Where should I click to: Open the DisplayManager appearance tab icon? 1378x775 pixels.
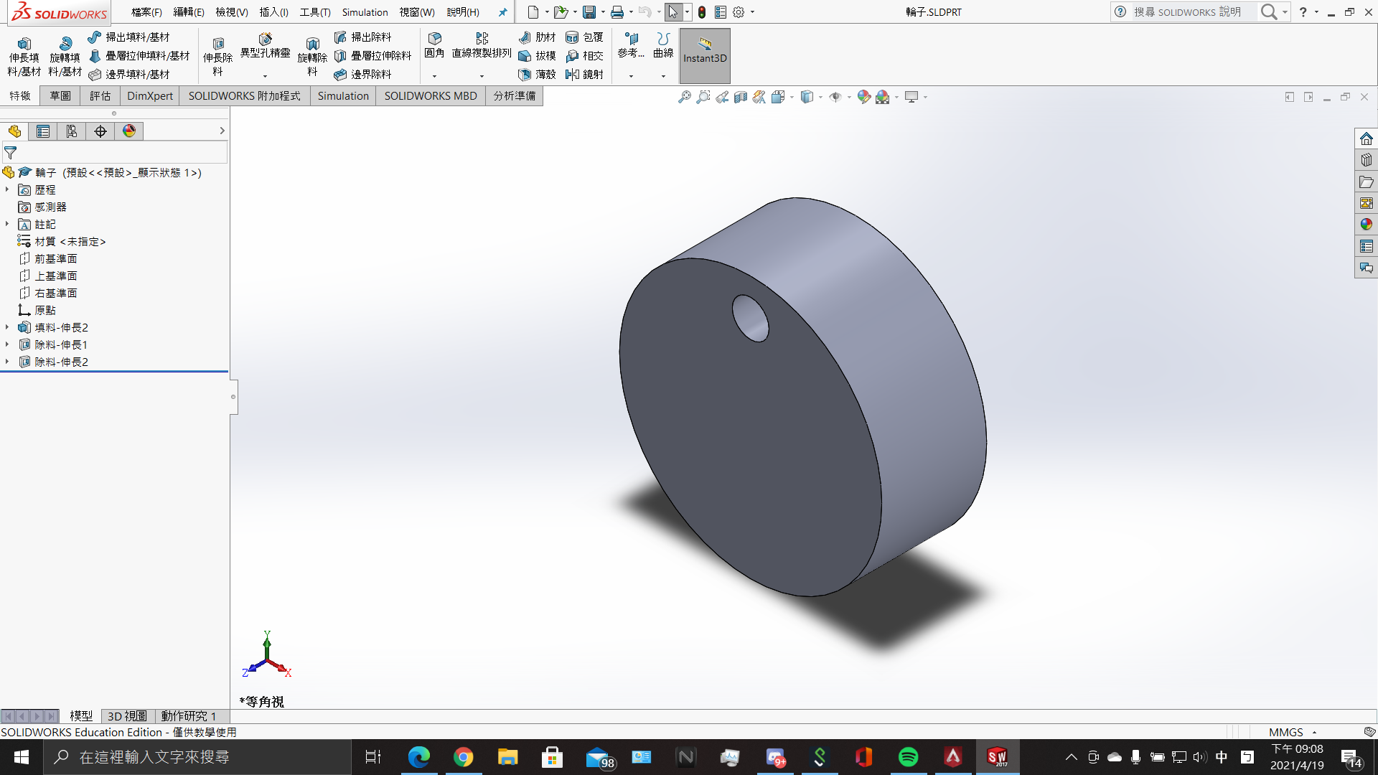(129, 131)
